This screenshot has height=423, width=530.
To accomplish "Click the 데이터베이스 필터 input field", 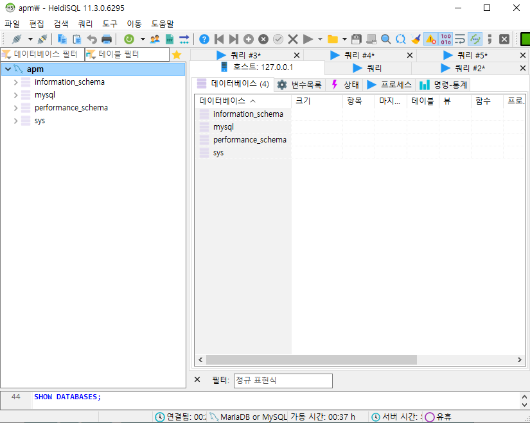I will tap(42, 55).
